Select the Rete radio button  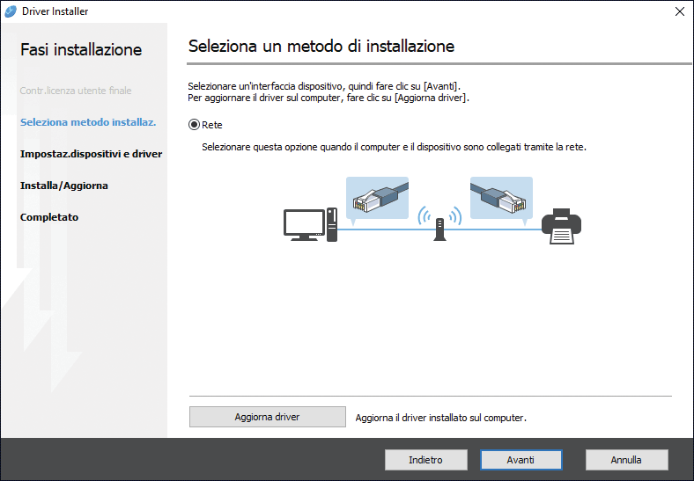coord(195,125)
